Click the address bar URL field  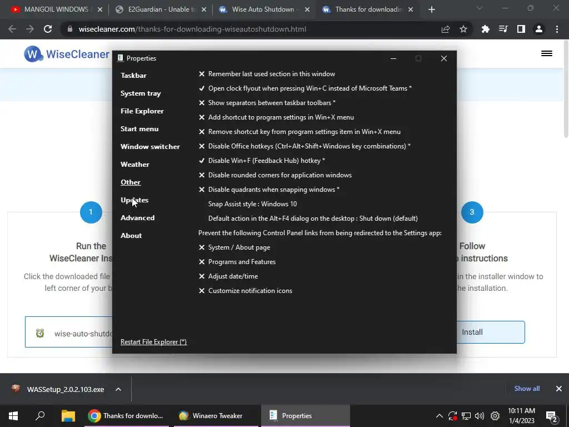click(x=251, y=29)
